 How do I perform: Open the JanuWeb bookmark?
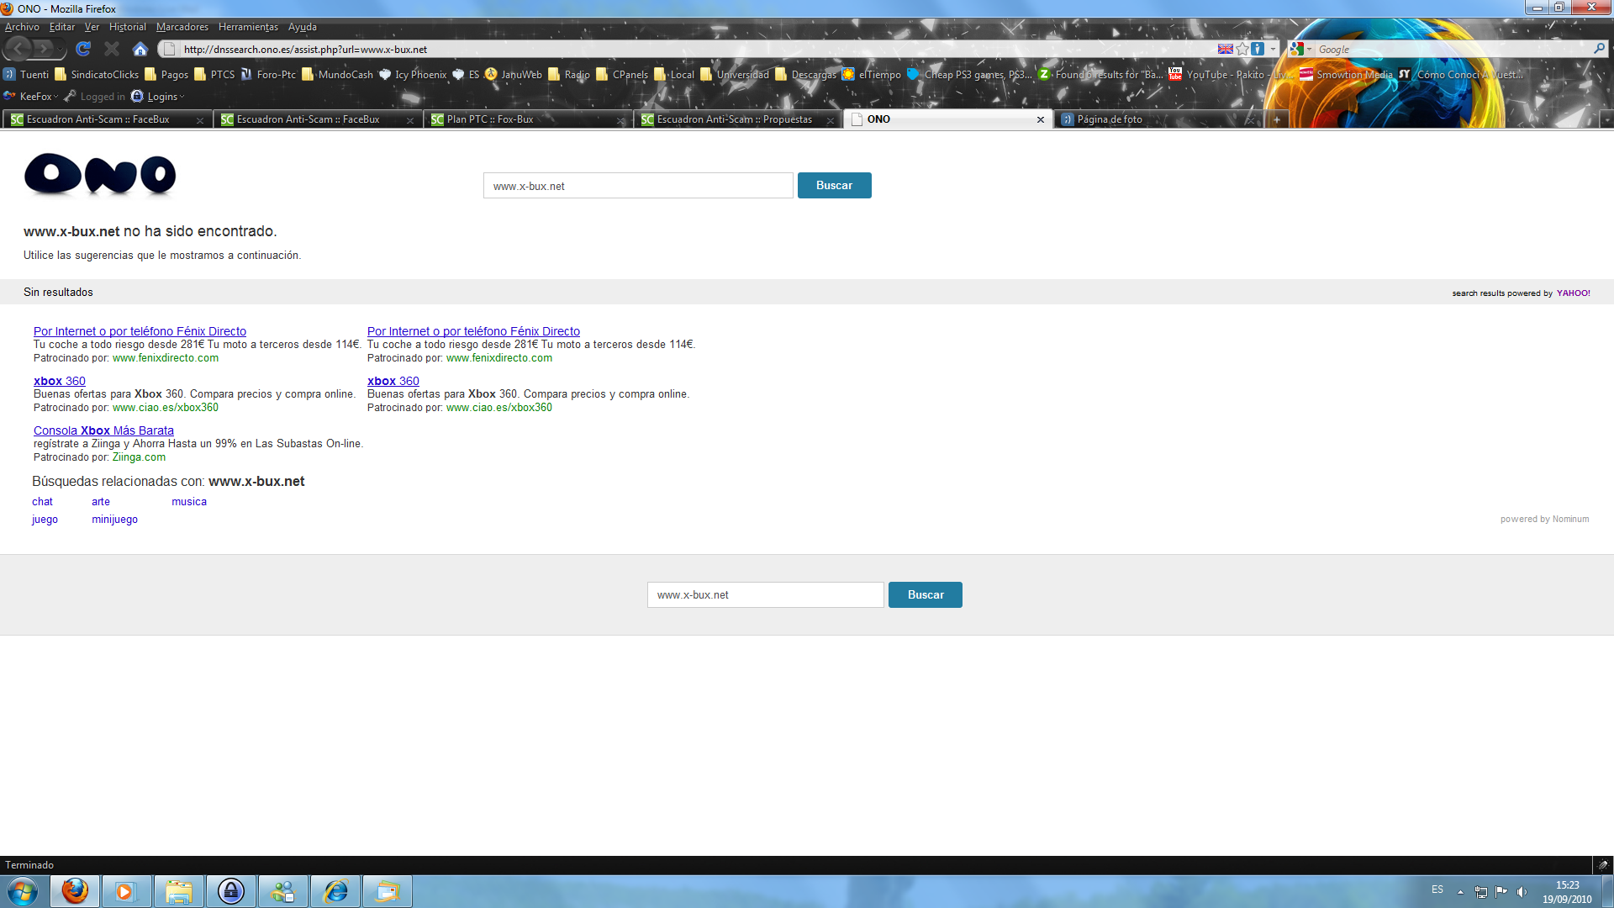pos(514,74)
